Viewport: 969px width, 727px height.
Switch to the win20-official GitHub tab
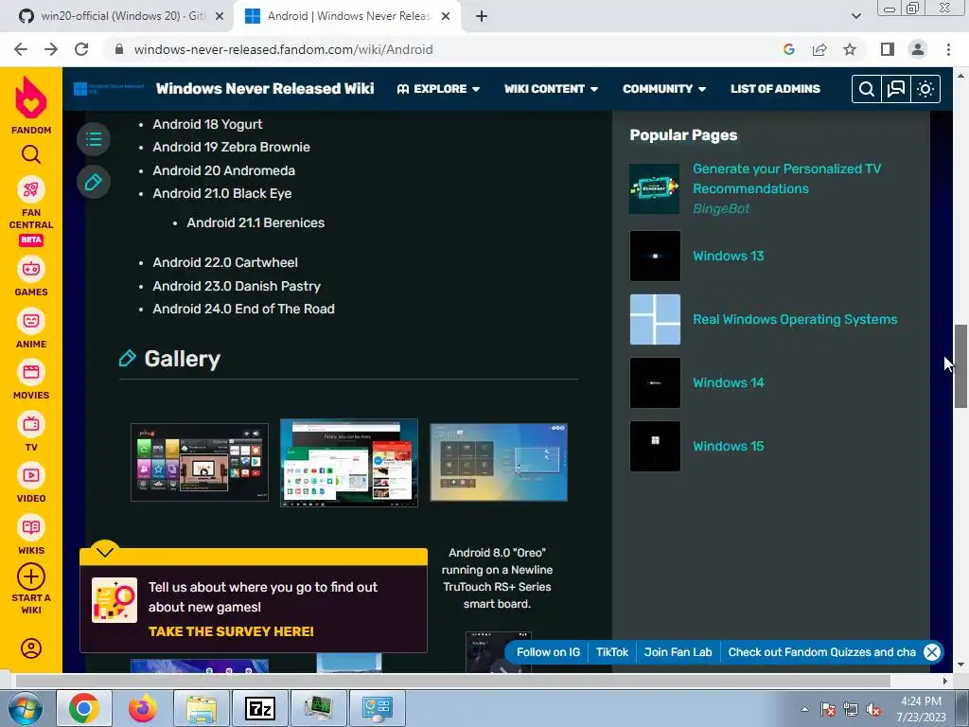(x=122, y=16)
